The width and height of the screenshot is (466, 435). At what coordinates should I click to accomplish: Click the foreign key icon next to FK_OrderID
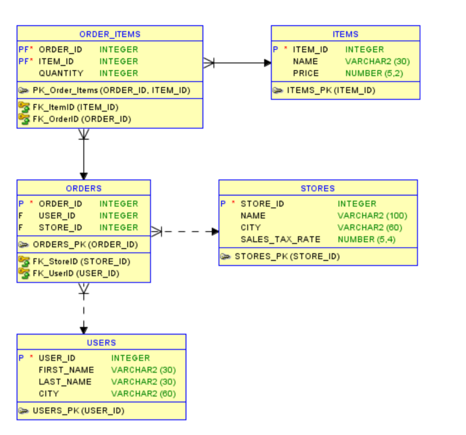24,119
